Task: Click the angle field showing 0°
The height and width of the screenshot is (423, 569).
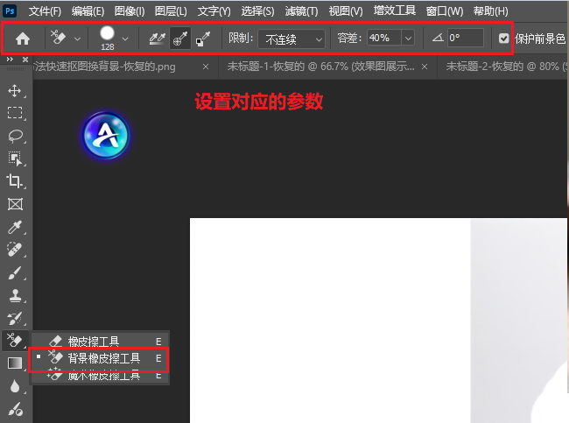Action: pos(465,38)
